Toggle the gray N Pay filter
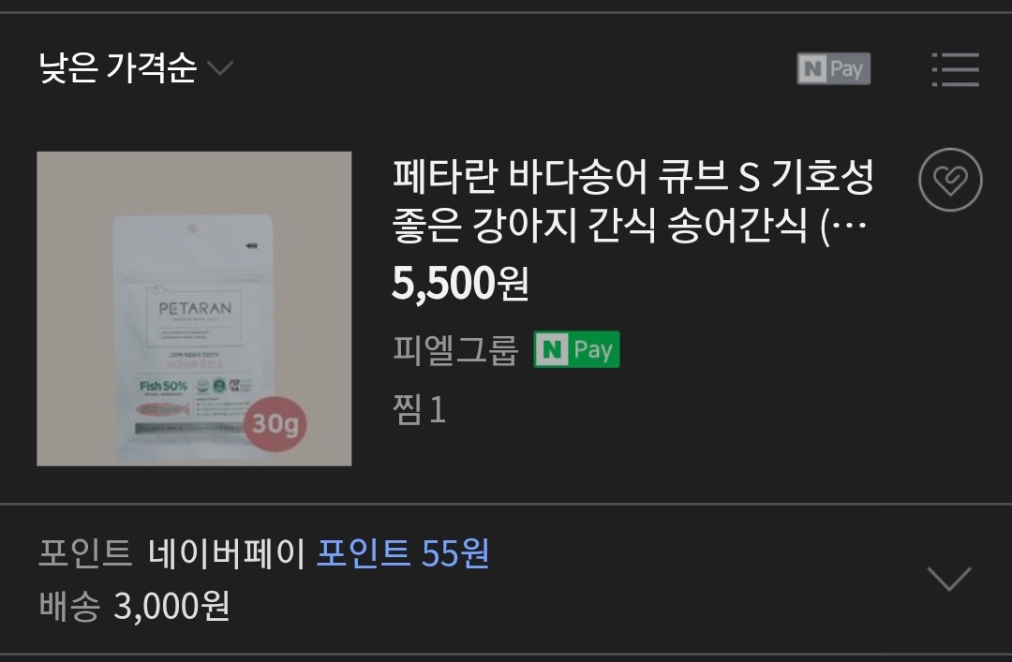The width and height of the screenshot is (1012, 662). (833, 68)
